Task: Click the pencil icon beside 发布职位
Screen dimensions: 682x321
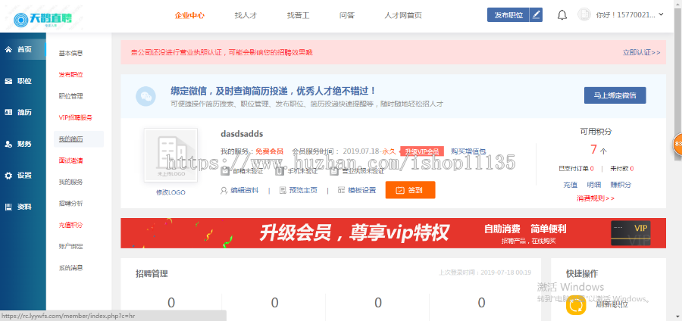Action: pyautogui.click(x=537, y=14)
